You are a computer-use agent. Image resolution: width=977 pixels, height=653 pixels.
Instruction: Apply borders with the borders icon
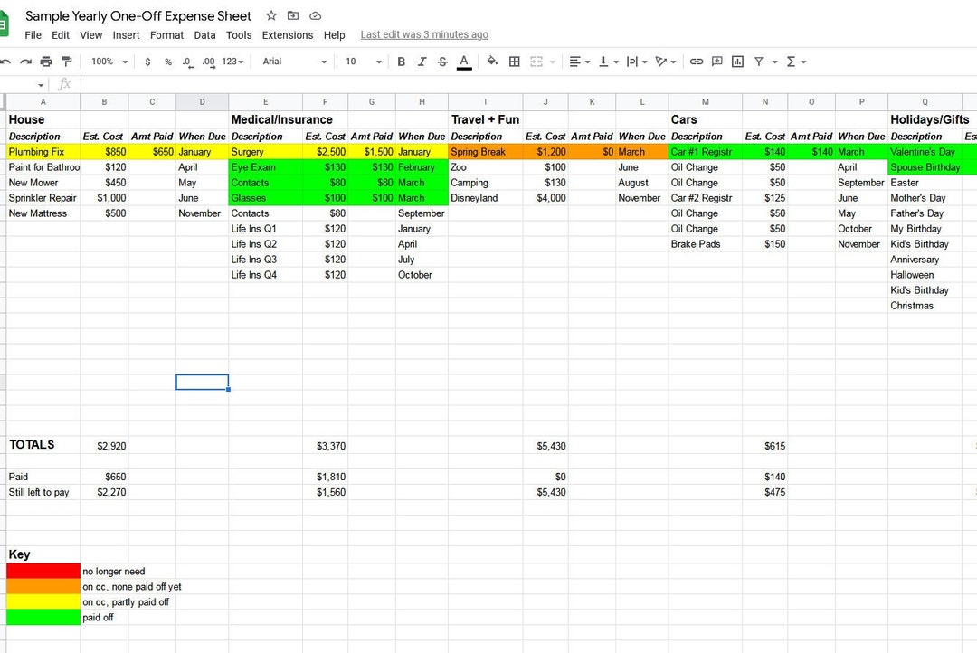pyautogui.click(x=513, y=62)
